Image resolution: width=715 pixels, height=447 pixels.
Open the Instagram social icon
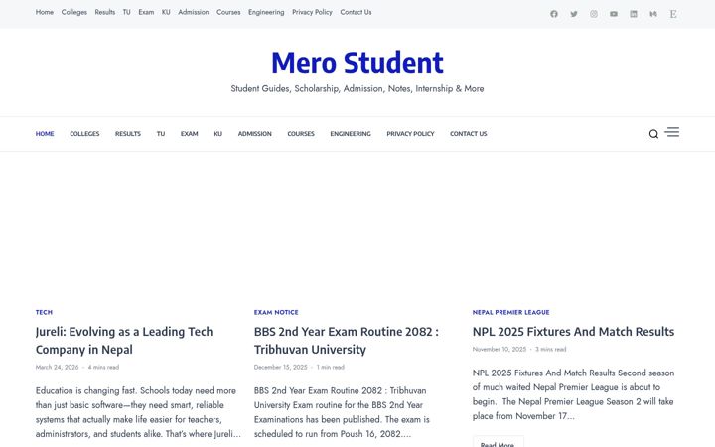coord(594,14)
